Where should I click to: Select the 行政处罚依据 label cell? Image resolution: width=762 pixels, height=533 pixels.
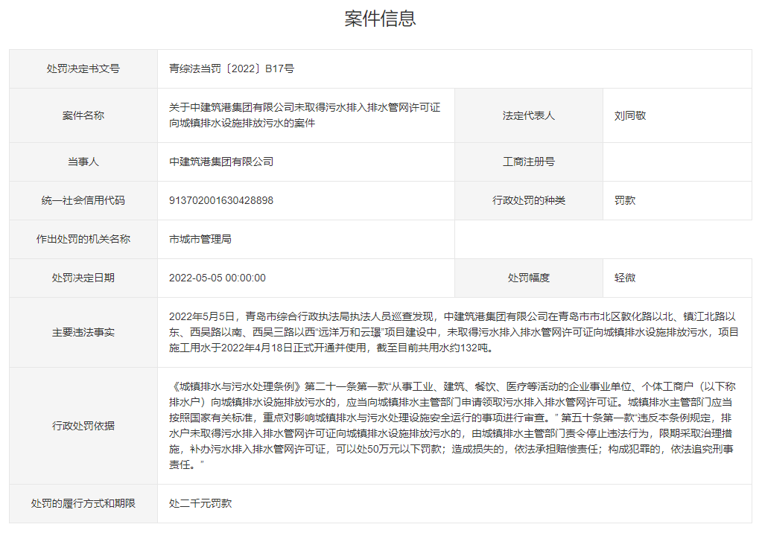(83, 426)
